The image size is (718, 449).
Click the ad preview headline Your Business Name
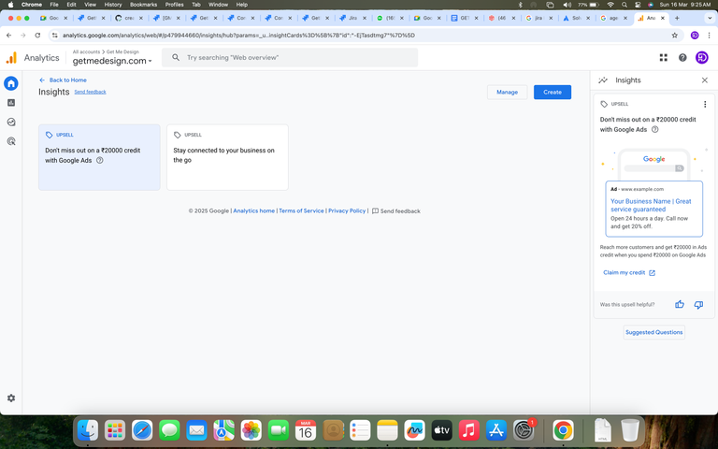click(651, 205)
